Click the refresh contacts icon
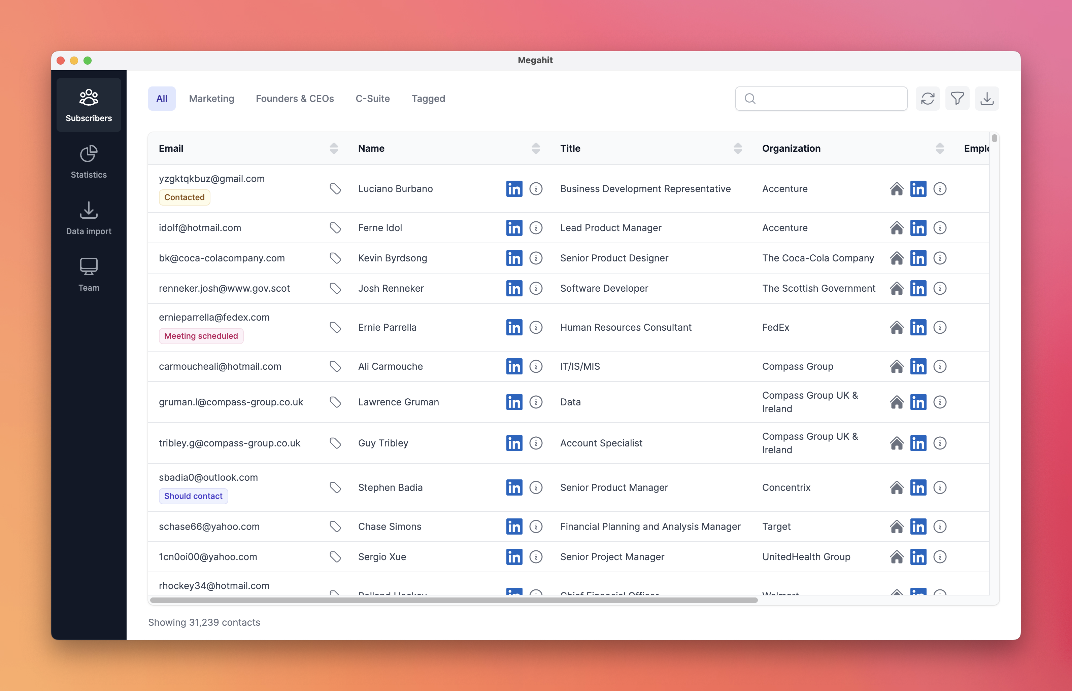Screen dimensions: 1072x691 (x=928, y=98)
